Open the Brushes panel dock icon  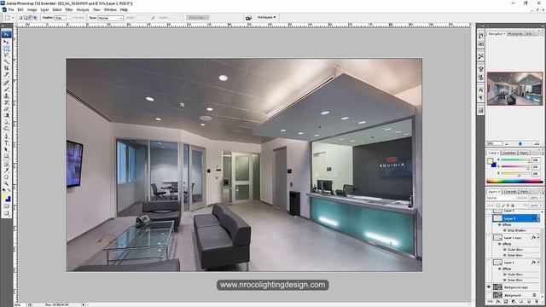(x=481, y=69)
